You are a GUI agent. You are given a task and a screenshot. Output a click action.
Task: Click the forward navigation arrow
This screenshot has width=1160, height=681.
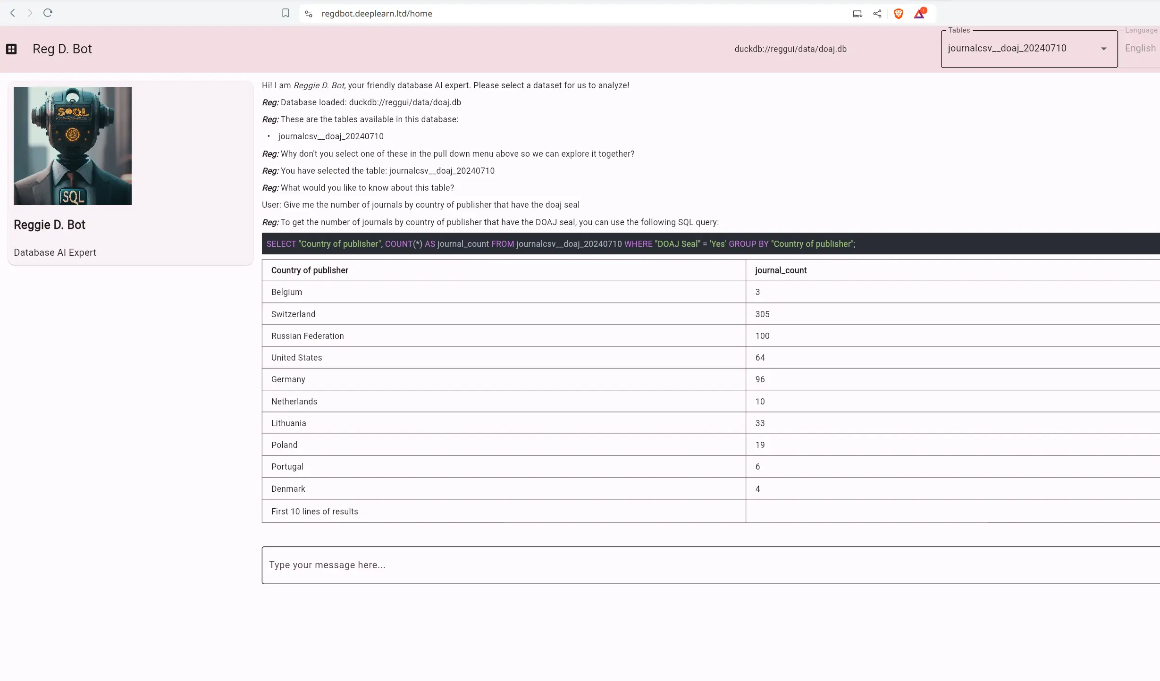point(30,13)
